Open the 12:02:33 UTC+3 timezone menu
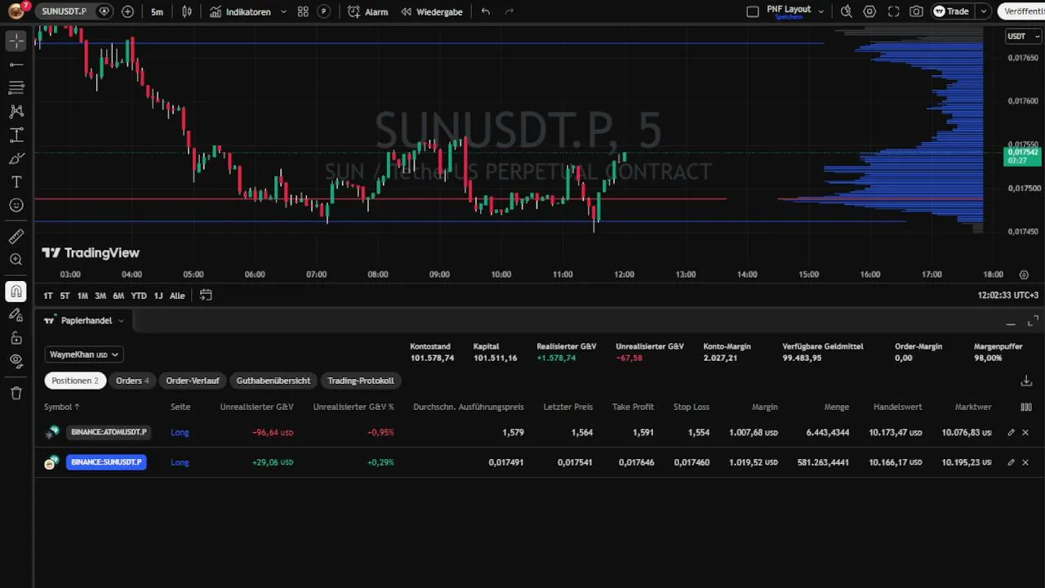 tap(1008, 296)
